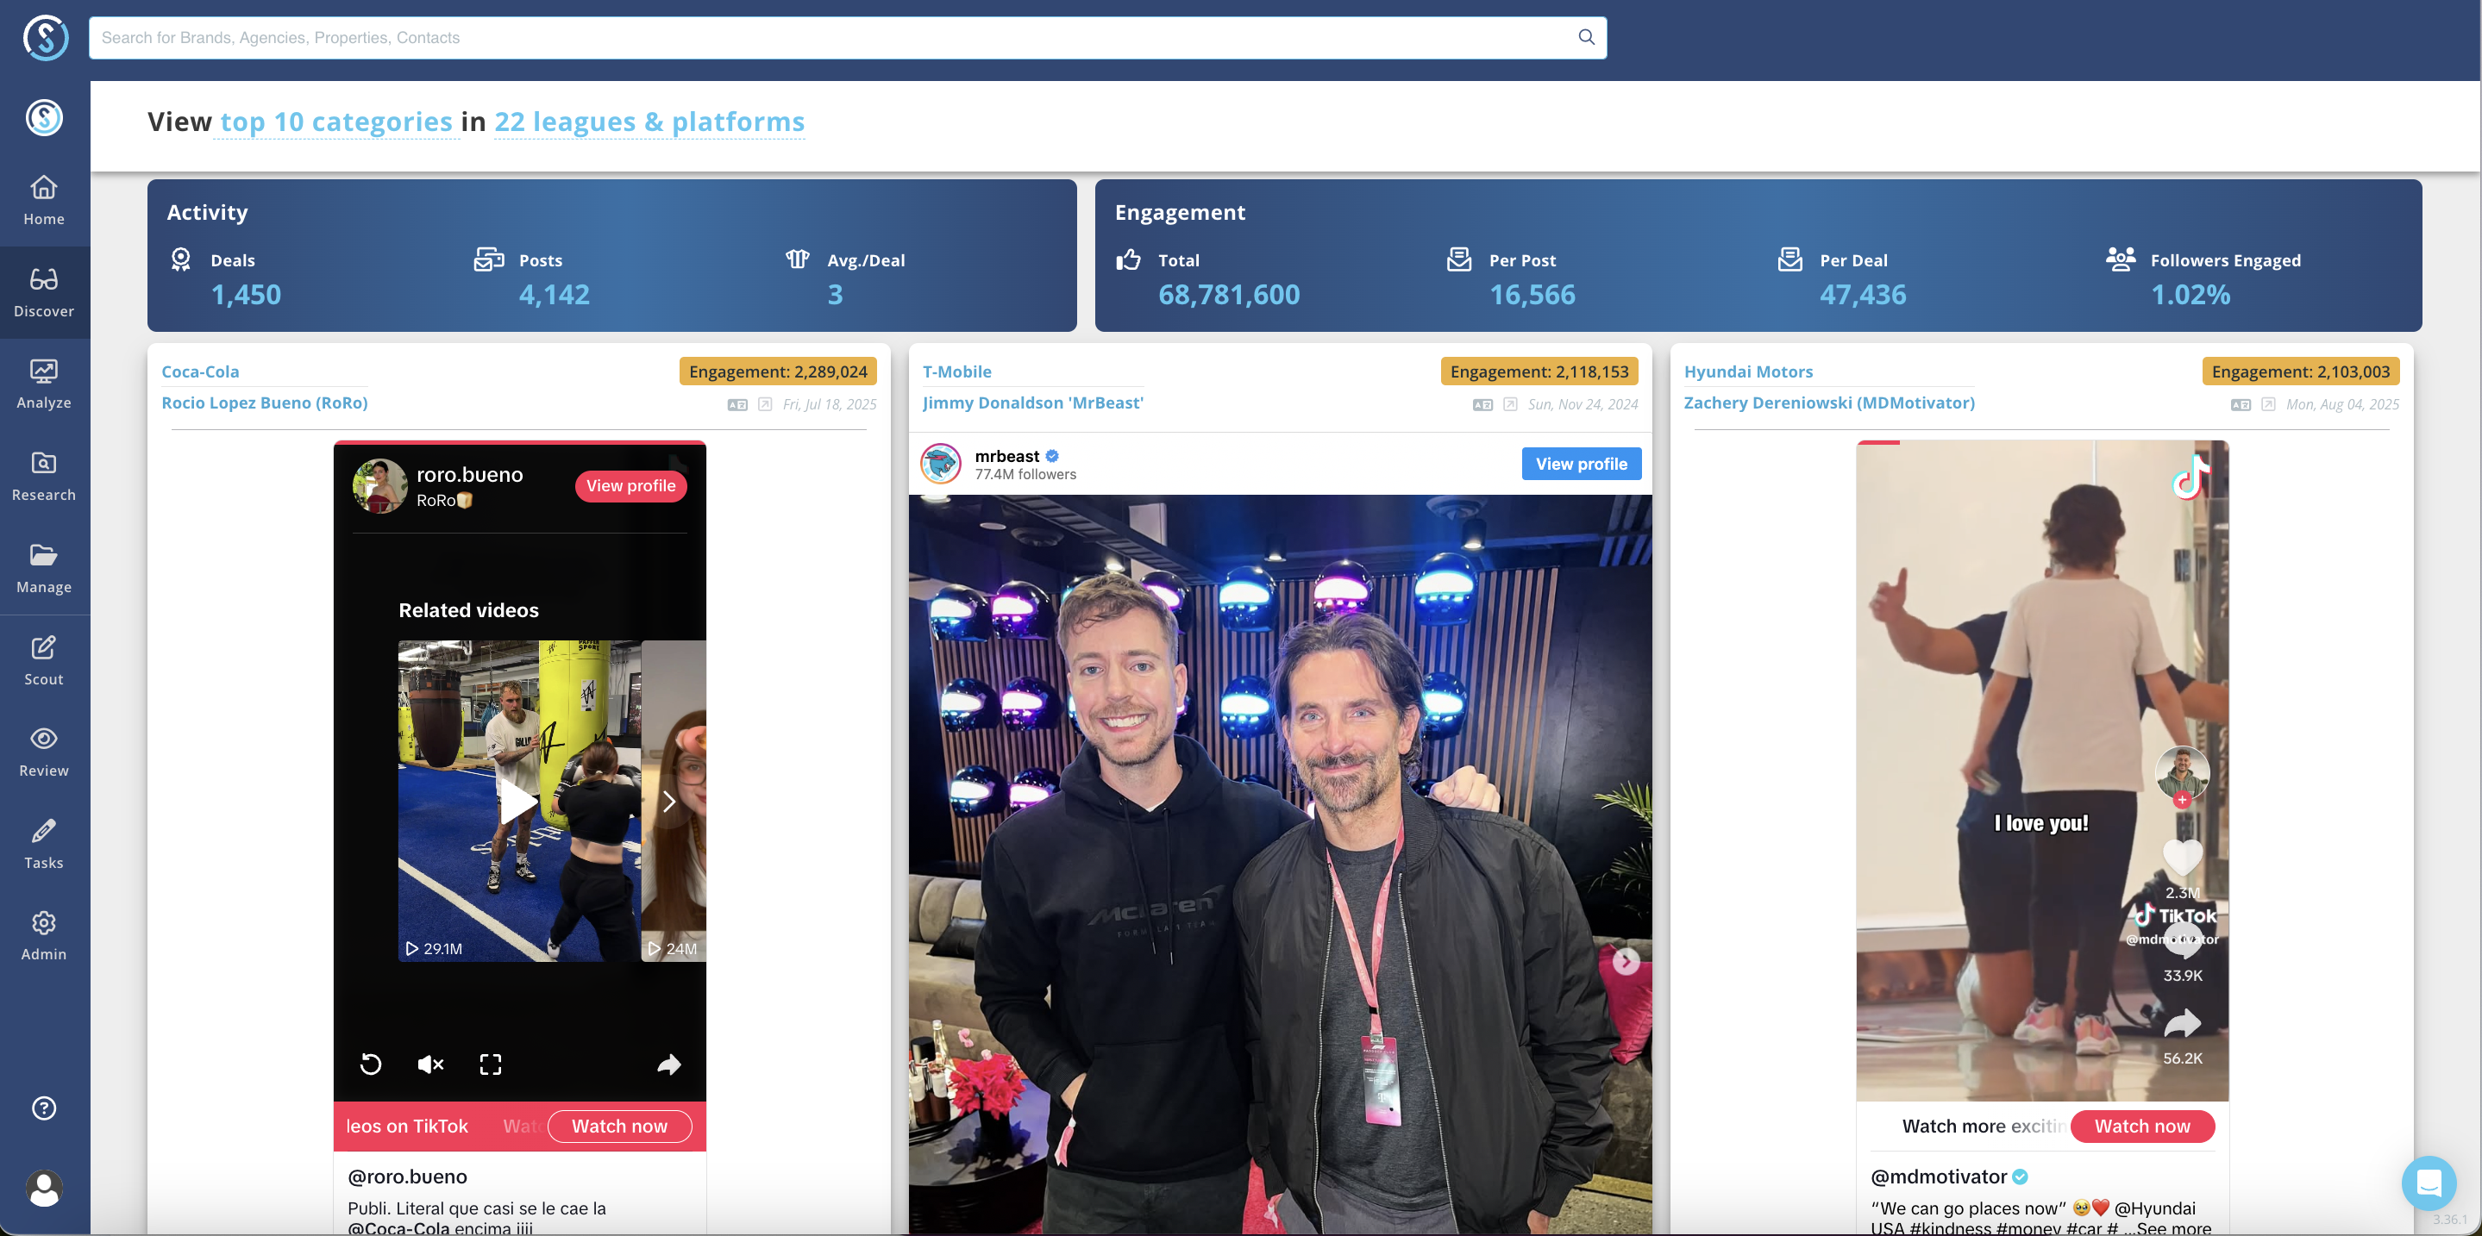The height and width of the screenshot is (1236, 2482).
Task: Open the Discover section
Action: coord(44,293)
